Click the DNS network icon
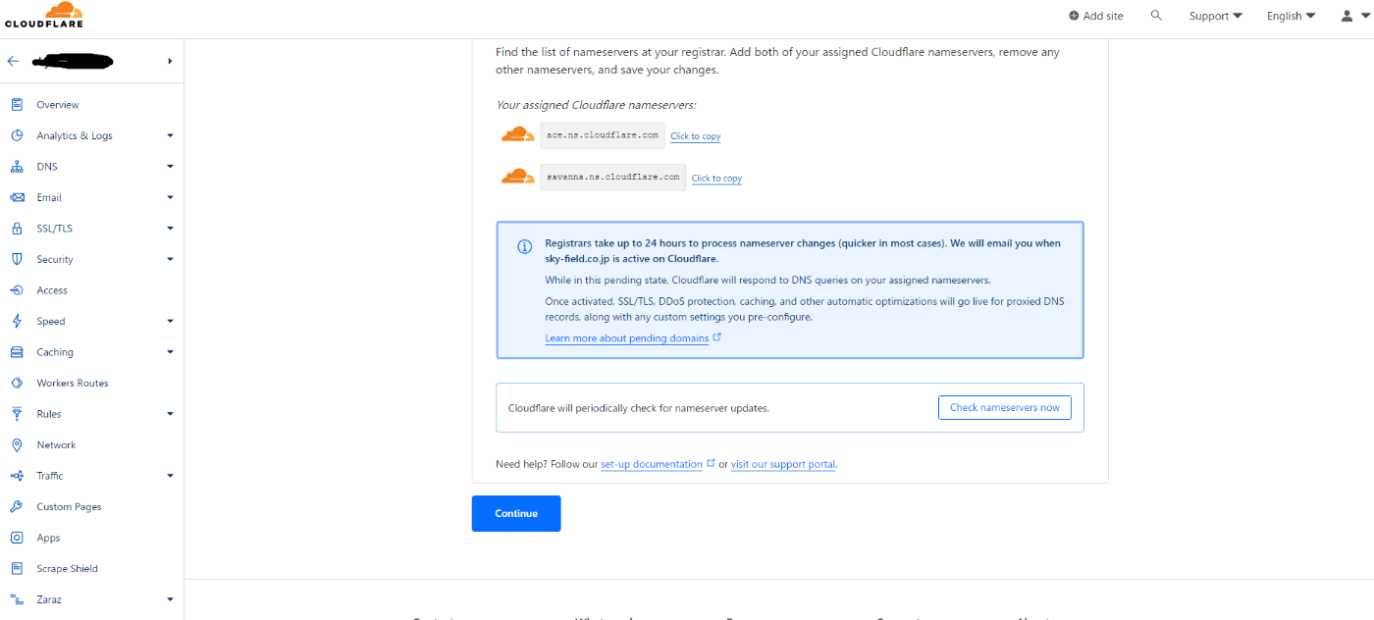Image resolution: width=1374 pixels, height=620 pixels. [x=17, y=167]
